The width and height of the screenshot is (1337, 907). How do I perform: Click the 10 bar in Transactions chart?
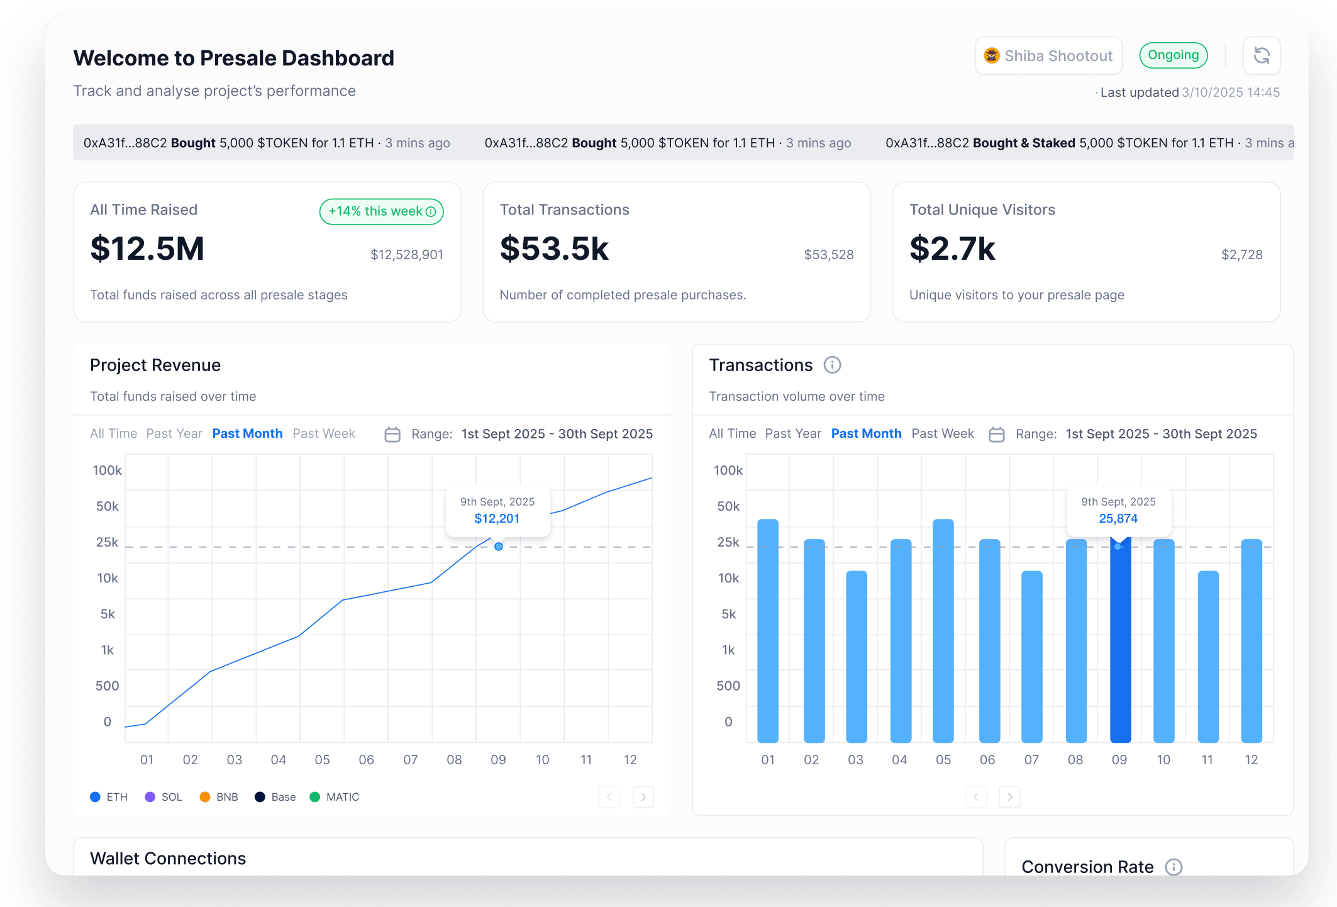(1164, 640)
